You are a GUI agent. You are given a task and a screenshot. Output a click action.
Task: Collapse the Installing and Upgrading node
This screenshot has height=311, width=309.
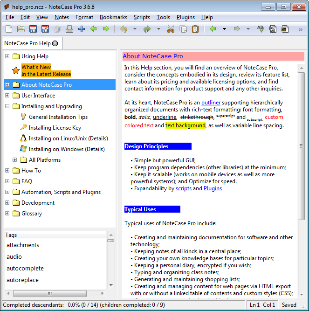tap(7, 106)
